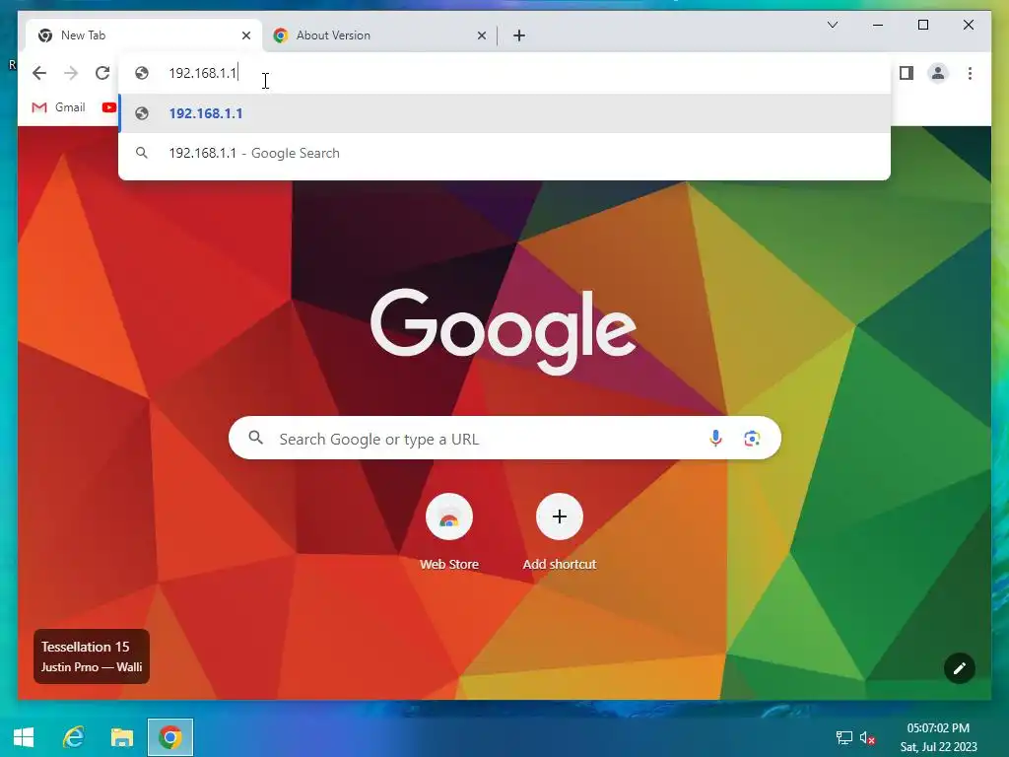1009x757 pixels.
Task: Click the muted volume tray icon
Action: click(x=867, y=737)
